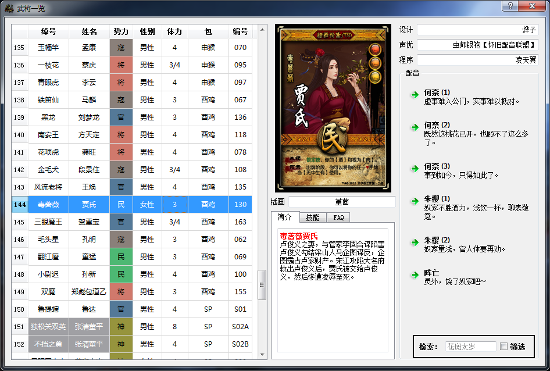Sort by the 姓名 column header
Image resolution: width=550 pixels, height=371 pixels.
point(89,31)
